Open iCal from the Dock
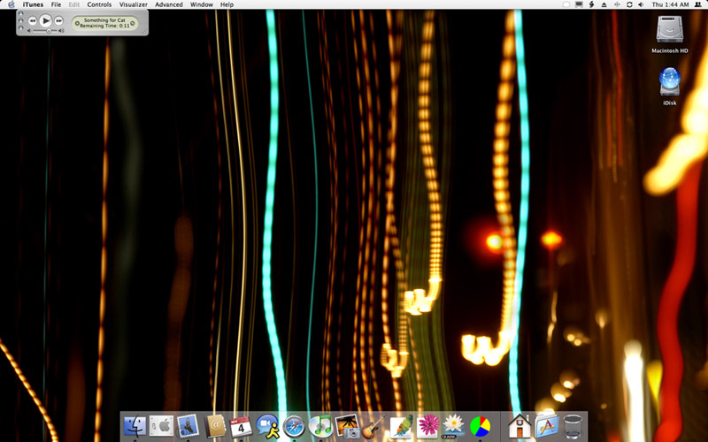Image resolution: width=708 pixels, height=442 pixels. coord(241,426)
